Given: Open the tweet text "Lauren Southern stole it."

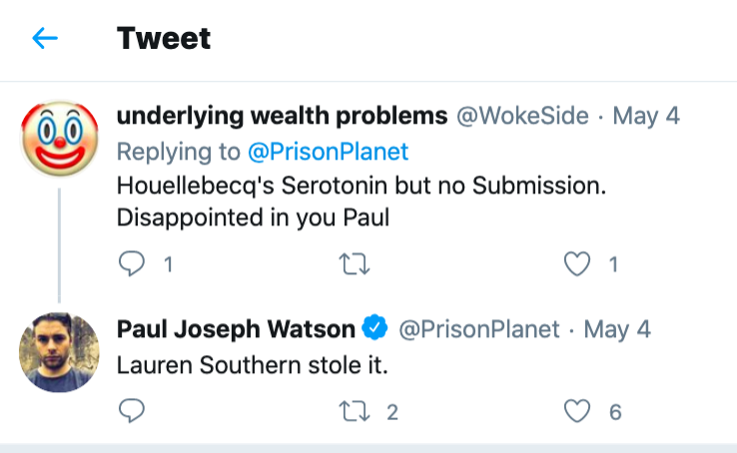Looking at the screenshot, I should pyautogui.click(x=252, y=365).
